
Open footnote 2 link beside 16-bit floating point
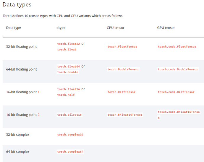[38, 115]
